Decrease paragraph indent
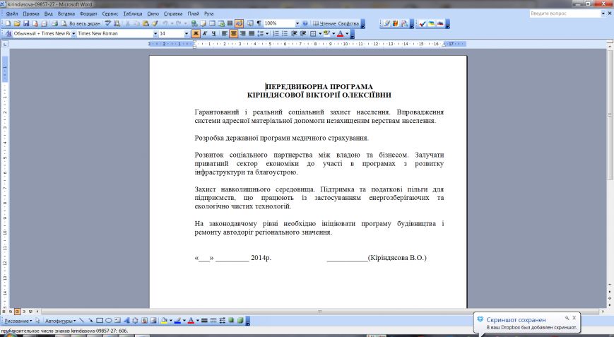The width and height of the screenshot is (614, 337). click(294, 34)
